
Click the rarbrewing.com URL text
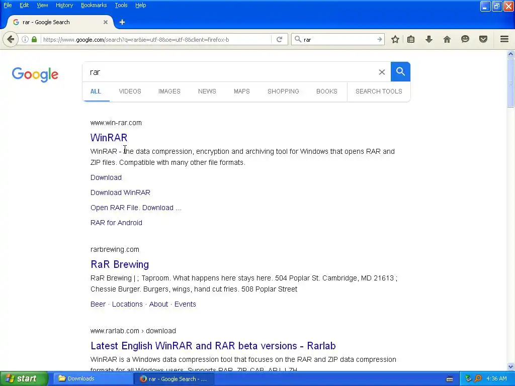tap(115, 249)
